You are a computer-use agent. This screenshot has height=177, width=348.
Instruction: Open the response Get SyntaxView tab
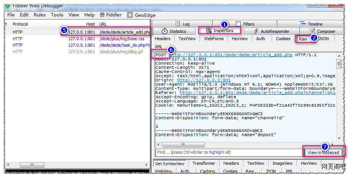point(170,164)
